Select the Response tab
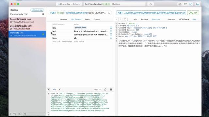The width and height of the screenshot is (209, 117). pyautogui.click(x=156, y=19)
